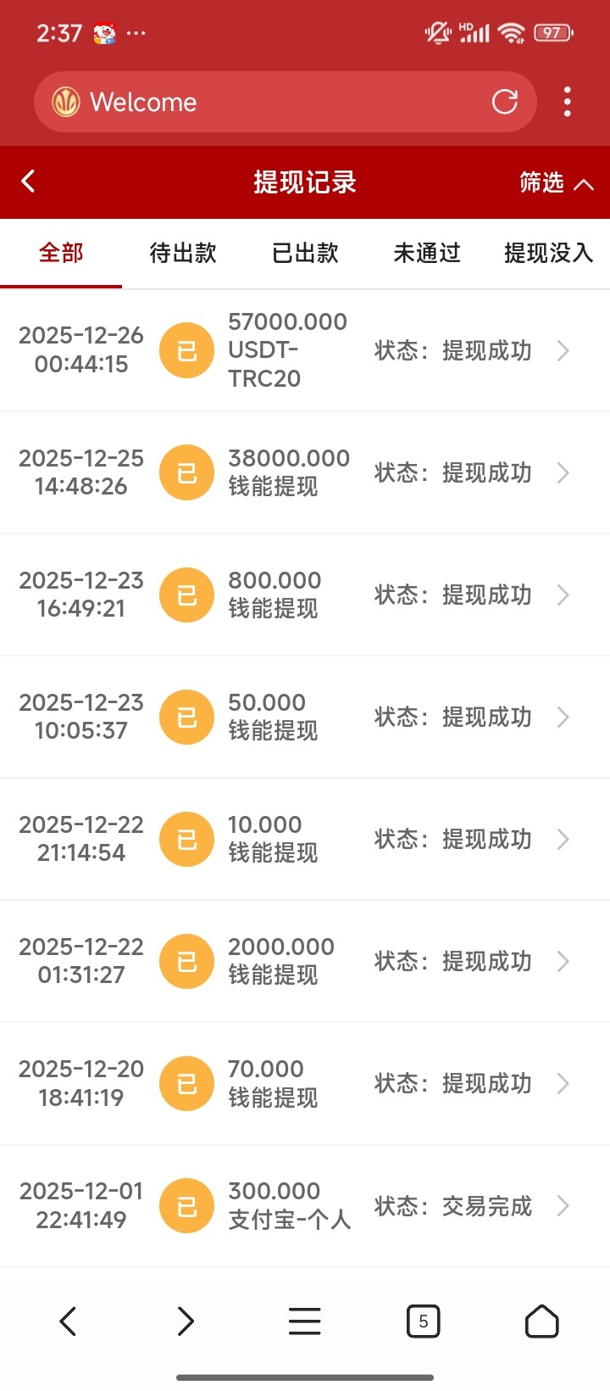Switch to the 全部 tab
610x1391 pixels.
[x=61, y=253]
